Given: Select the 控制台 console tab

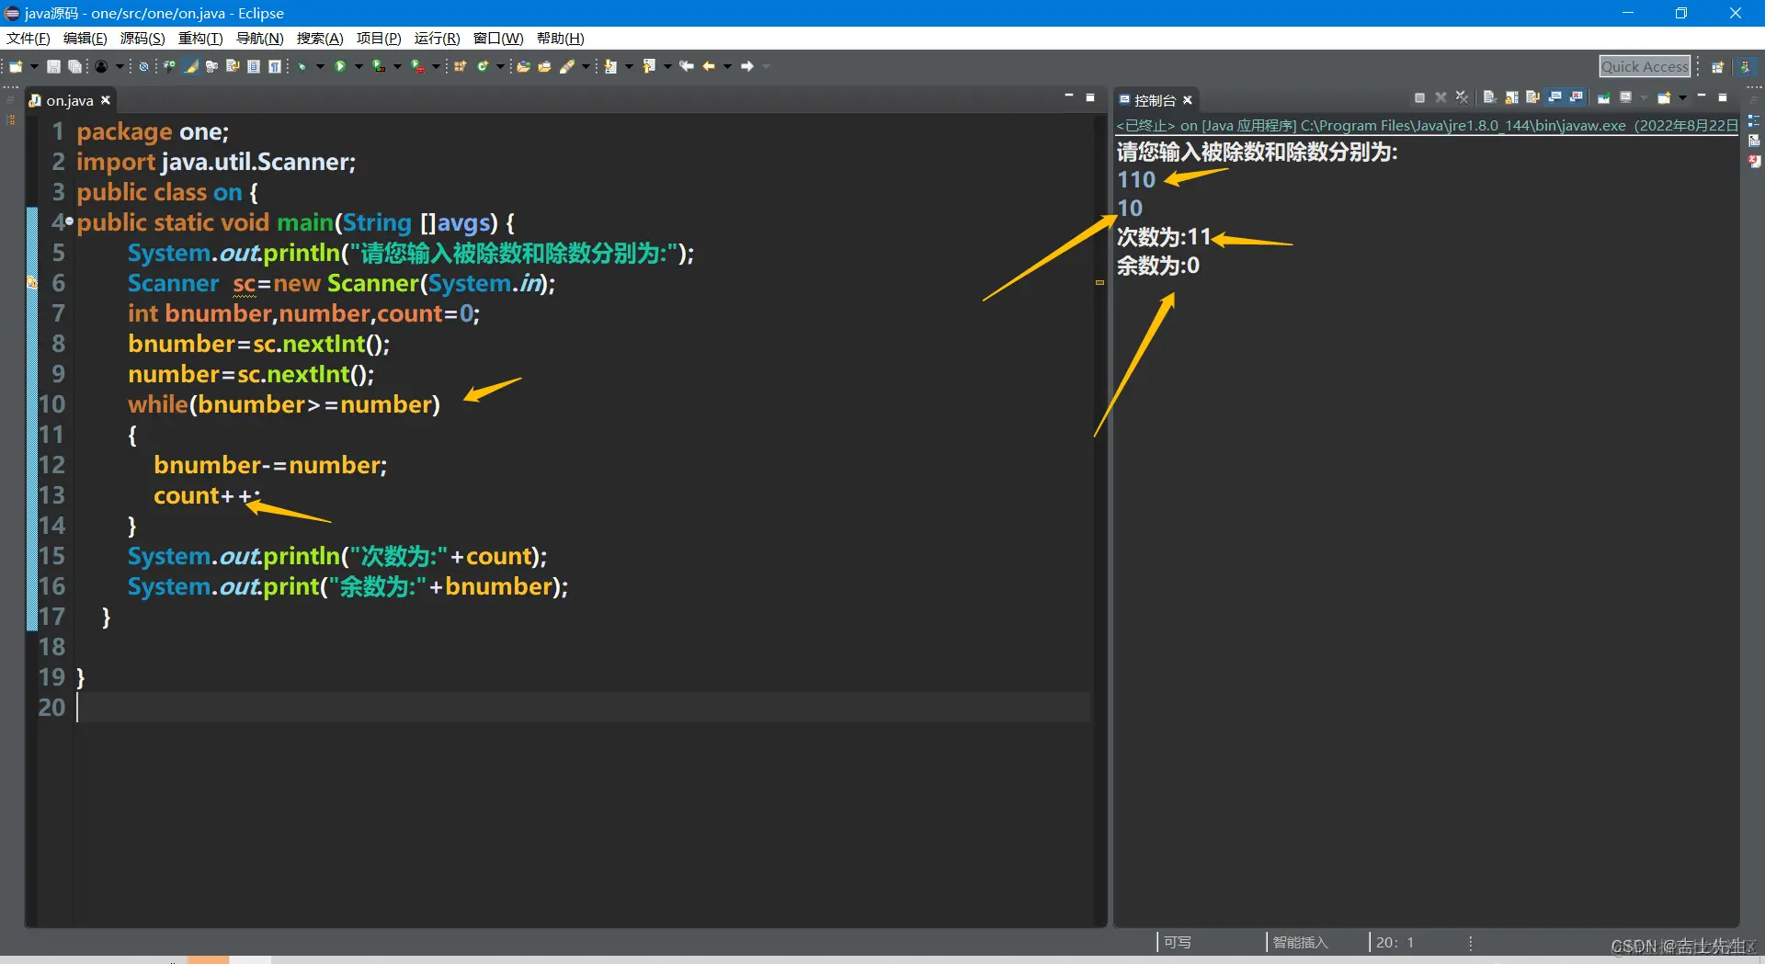Looking at the screenshot, I should click(x=1155, y=100).
